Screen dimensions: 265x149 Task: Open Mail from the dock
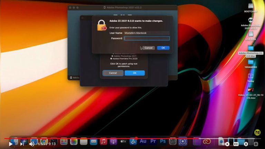click(x=94, y=141)
